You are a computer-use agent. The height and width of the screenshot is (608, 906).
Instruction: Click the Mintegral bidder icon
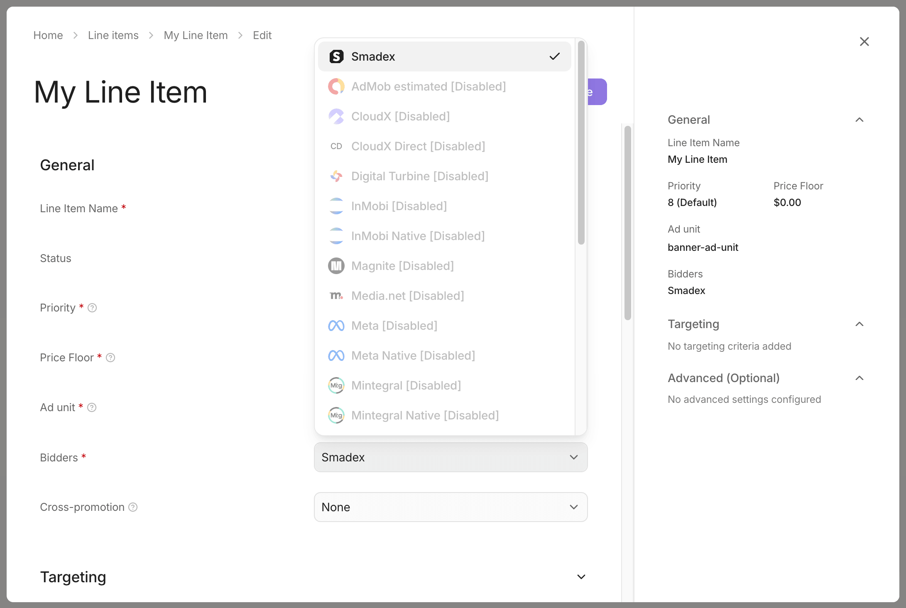(x=336, y=385)
